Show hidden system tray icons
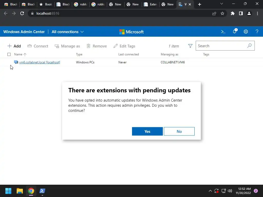 210,191
